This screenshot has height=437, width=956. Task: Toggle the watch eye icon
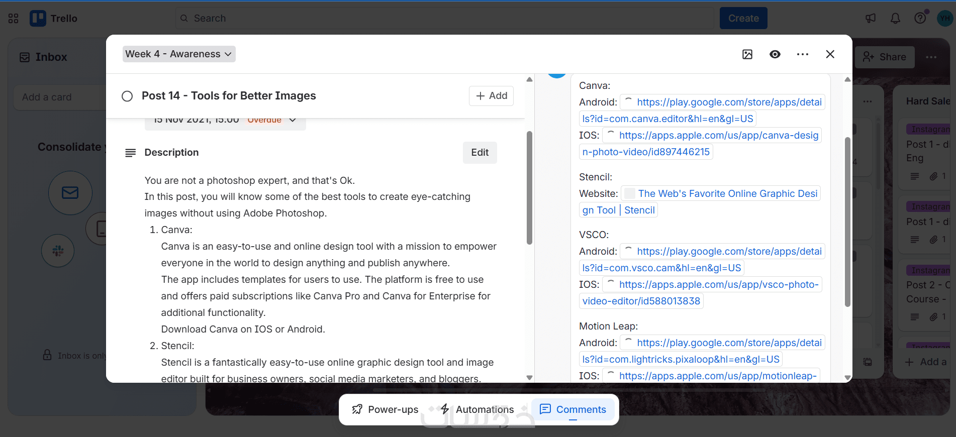(x=775, y=54)
